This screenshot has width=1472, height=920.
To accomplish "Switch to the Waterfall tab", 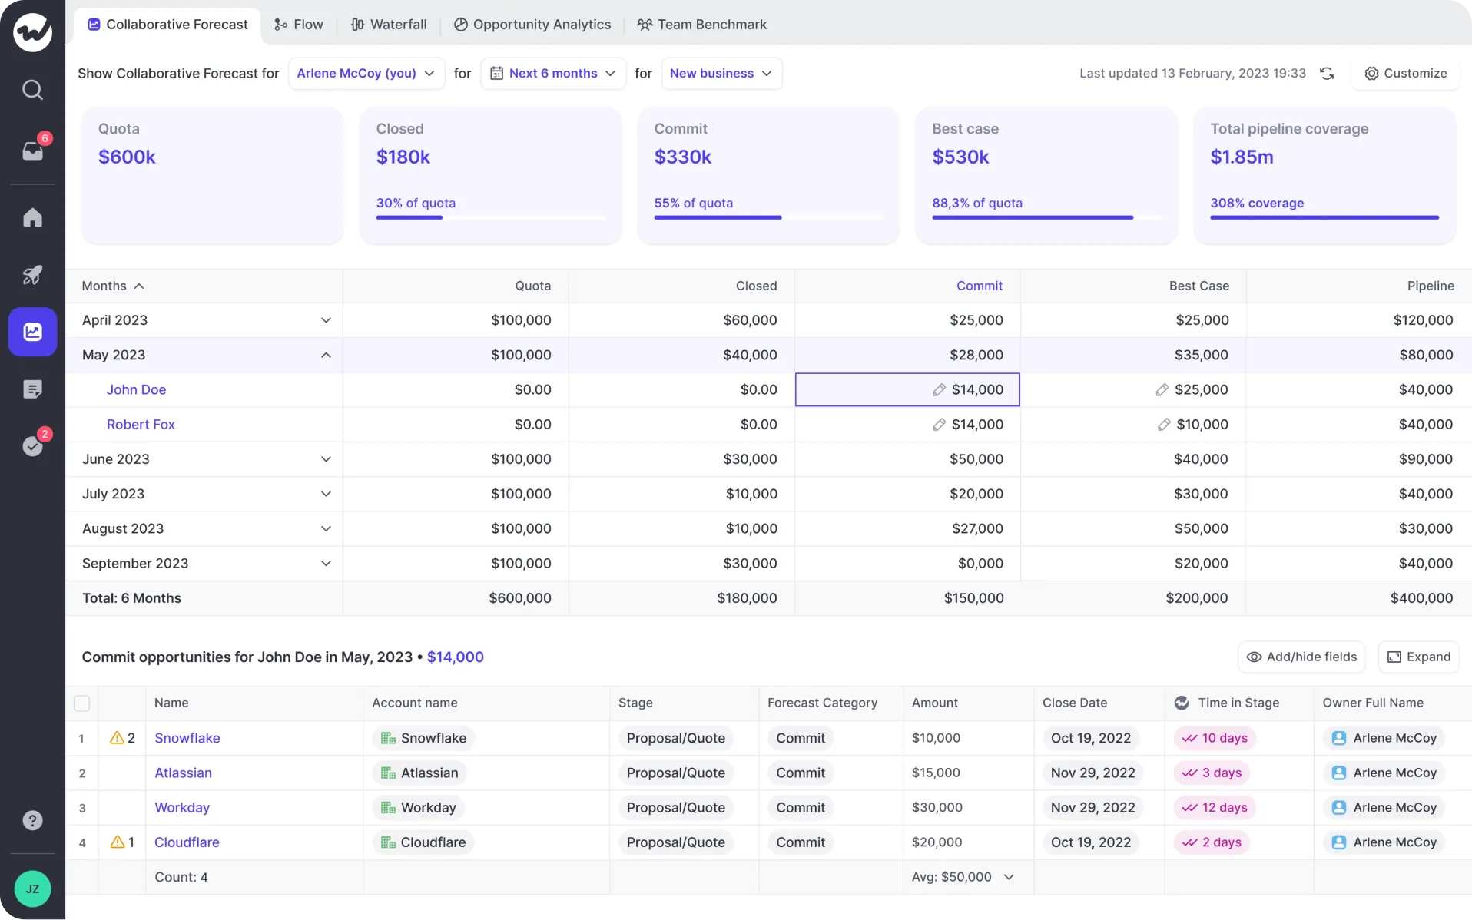I will (x=390, y=24).
